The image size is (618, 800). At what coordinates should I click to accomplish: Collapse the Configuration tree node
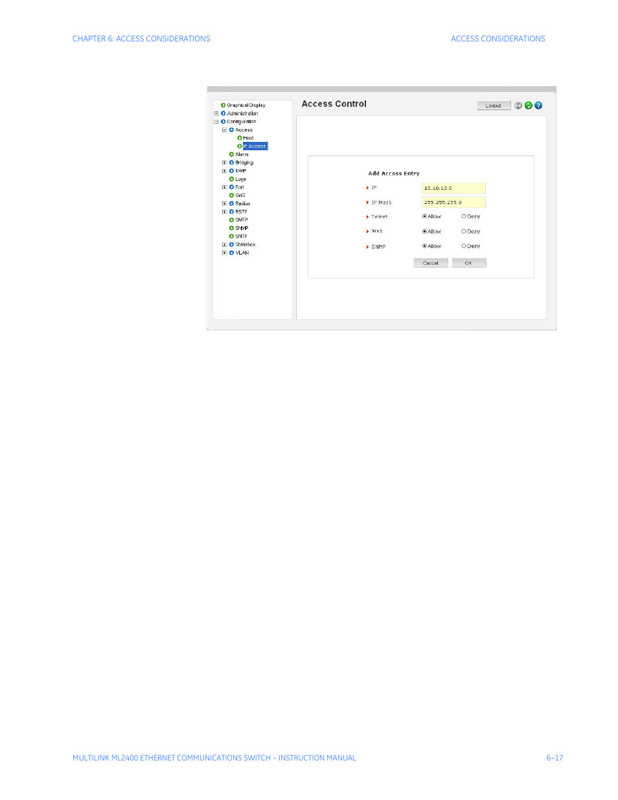point(216,122)
